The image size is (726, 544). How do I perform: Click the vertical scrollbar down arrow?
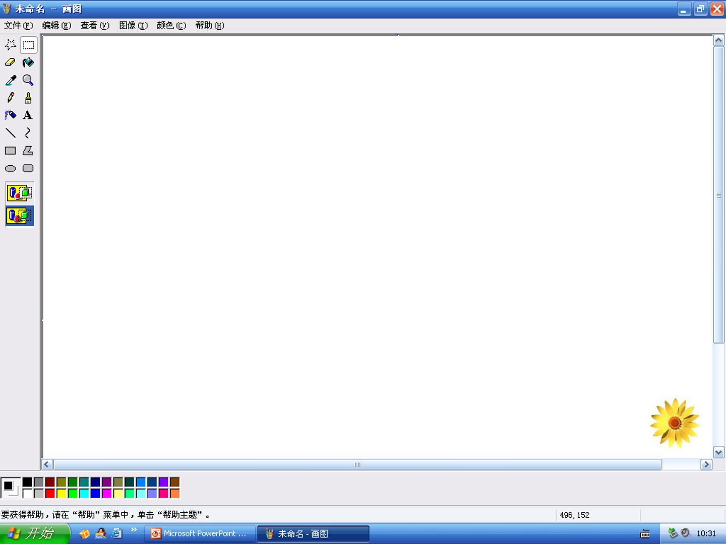[719, 452]
